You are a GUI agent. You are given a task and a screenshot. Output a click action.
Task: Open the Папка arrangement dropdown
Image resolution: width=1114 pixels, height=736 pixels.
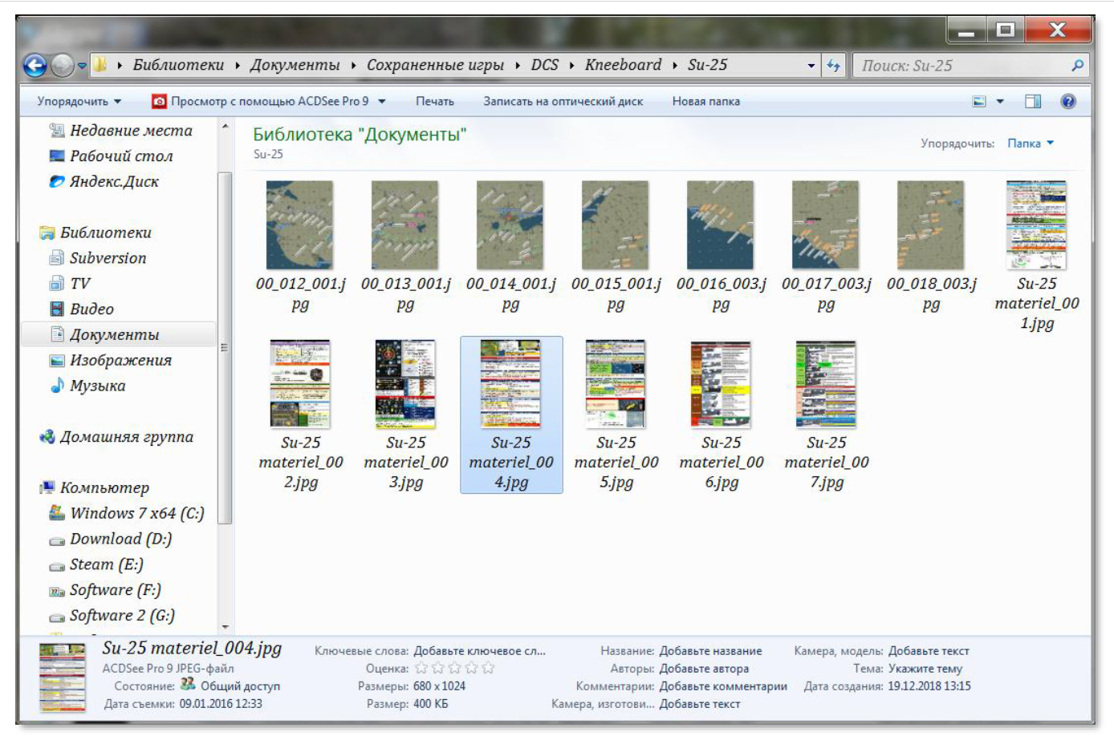[1031, 144]
